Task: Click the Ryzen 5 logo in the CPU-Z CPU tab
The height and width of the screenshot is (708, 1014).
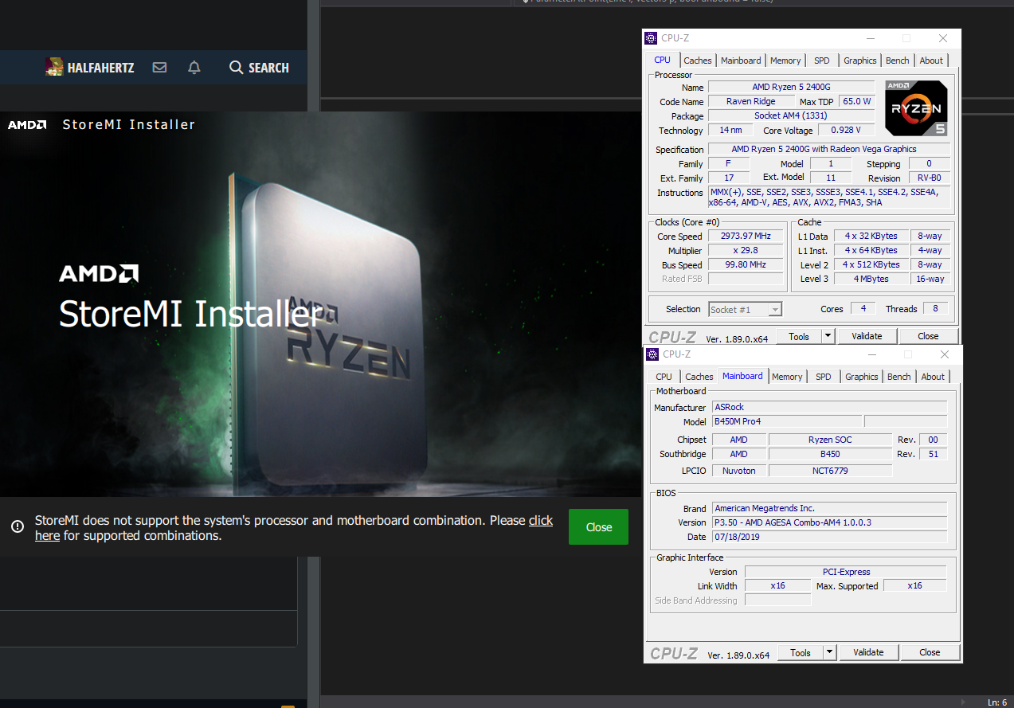Action: point(916,108)
